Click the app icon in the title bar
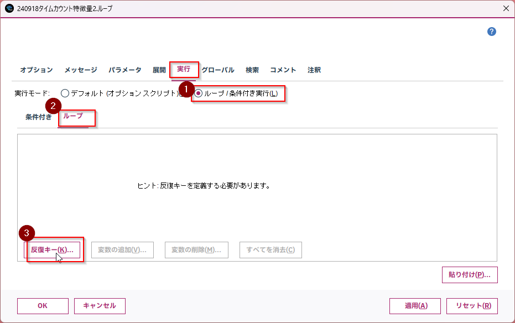The width and height of the screenshot is (515, 323). point(9,8)
